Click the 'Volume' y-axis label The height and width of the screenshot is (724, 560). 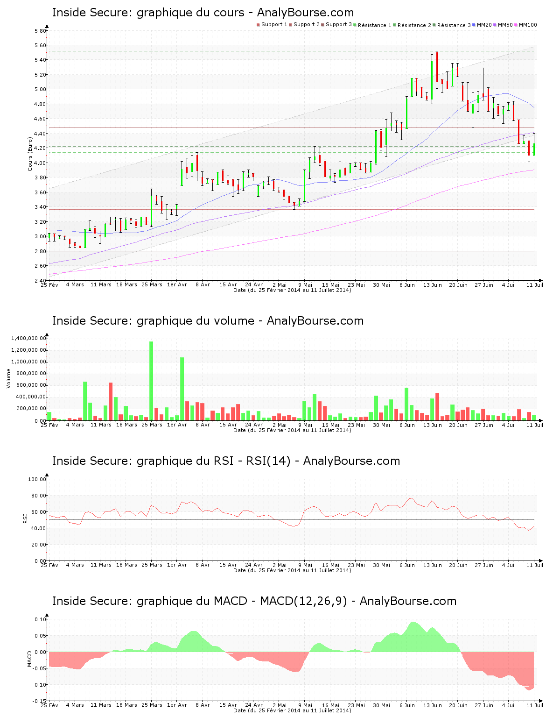[x=8, y=378]
